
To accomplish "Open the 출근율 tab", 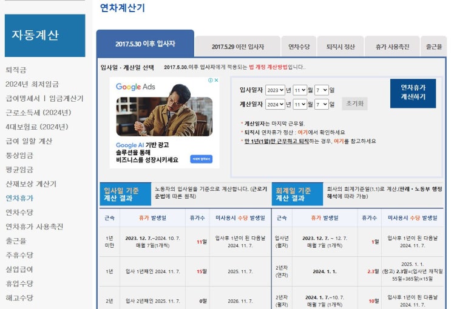I will pos(434,47).
